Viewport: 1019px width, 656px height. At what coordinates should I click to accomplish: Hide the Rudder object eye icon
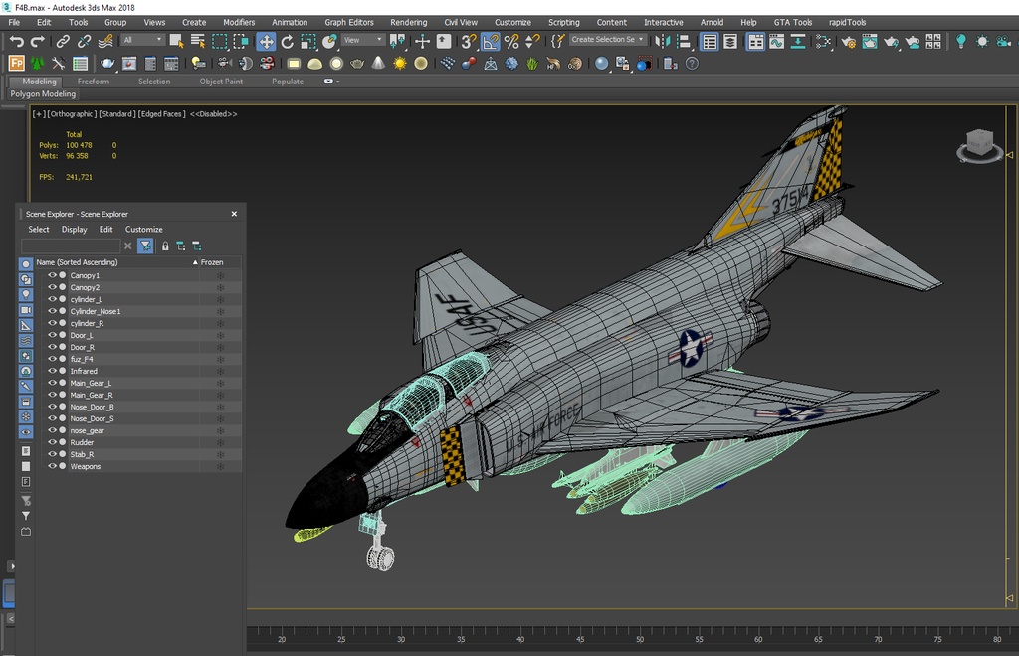tap(52, 442)
